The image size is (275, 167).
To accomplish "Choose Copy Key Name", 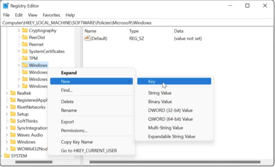I will pyautogui.click(x=77, y=142).
